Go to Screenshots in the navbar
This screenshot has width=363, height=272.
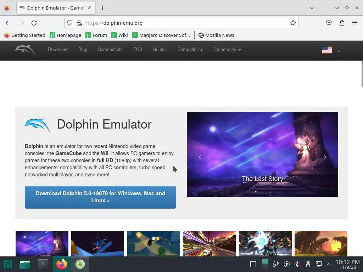click(x=110, y=50)
